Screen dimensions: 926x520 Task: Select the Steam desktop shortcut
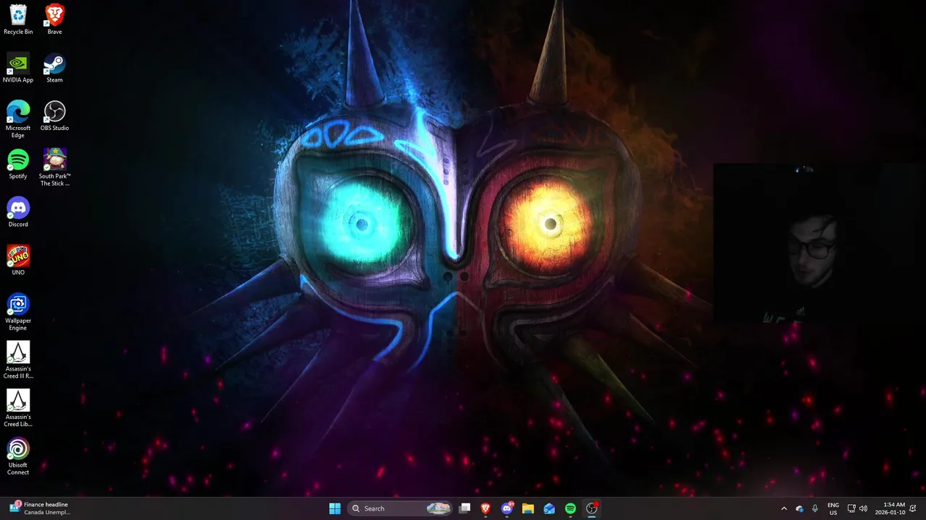pos(54,68)
